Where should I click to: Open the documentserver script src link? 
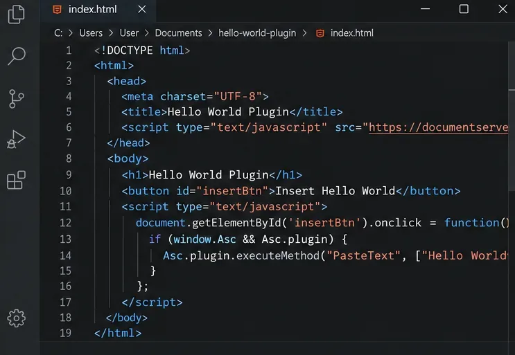pos(439,127)
